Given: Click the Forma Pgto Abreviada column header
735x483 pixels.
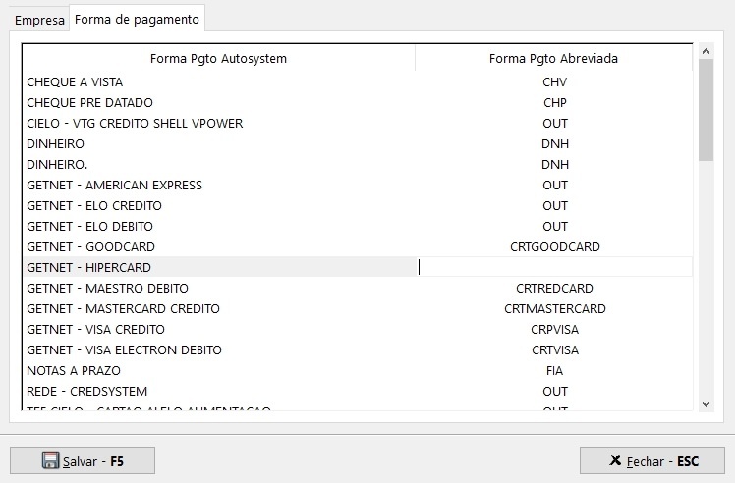Looking at the screenshot, I should pyautogui.click(x=553, y=59).
